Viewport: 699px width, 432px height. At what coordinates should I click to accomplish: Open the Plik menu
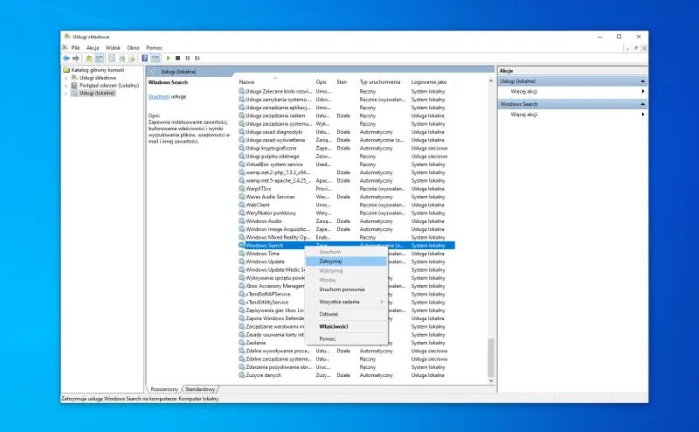[76, 48]
